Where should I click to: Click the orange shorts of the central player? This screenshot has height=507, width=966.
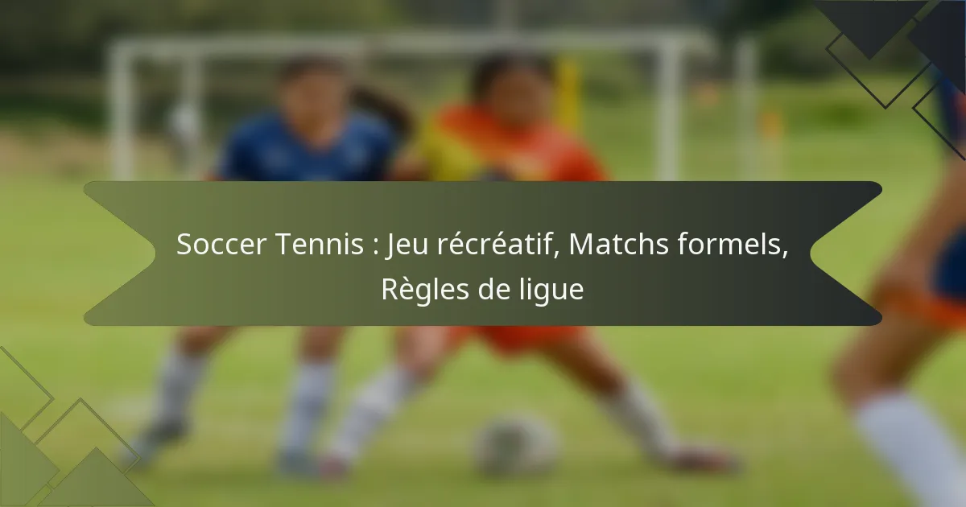pos(515,336)
